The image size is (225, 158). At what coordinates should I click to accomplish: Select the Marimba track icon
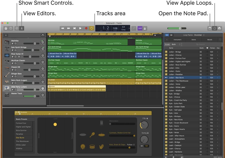(x=7, y=42)
